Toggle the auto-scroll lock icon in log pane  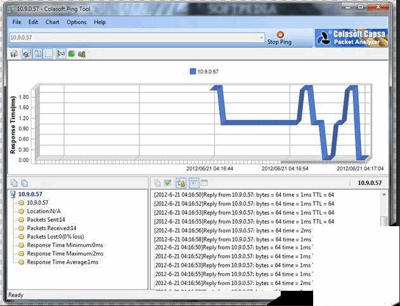click(181, 183)
